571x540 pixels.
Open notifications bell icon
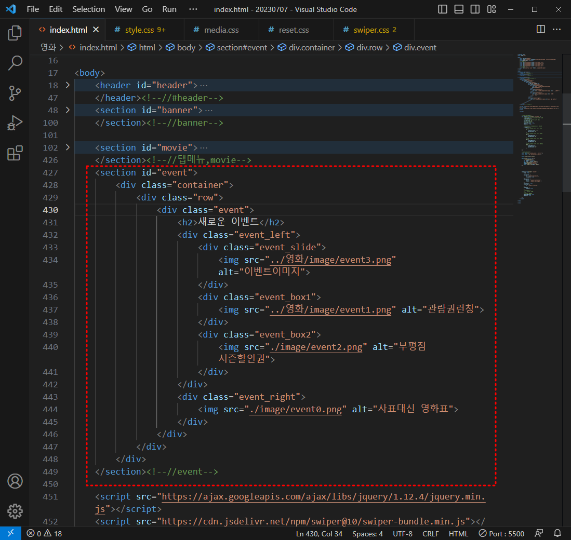[557, 533]
